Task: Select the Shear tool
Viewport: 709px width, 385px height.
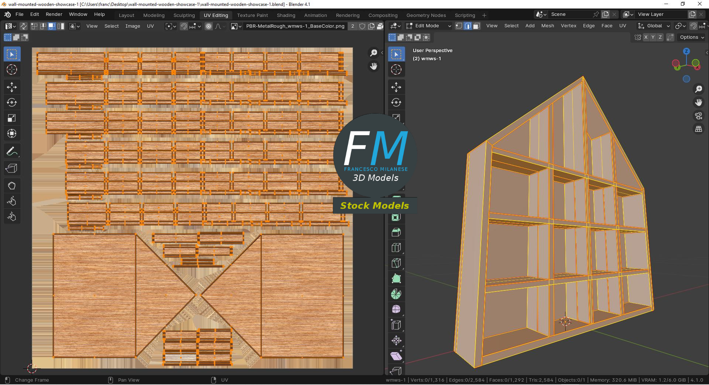Action: [396, 356]
